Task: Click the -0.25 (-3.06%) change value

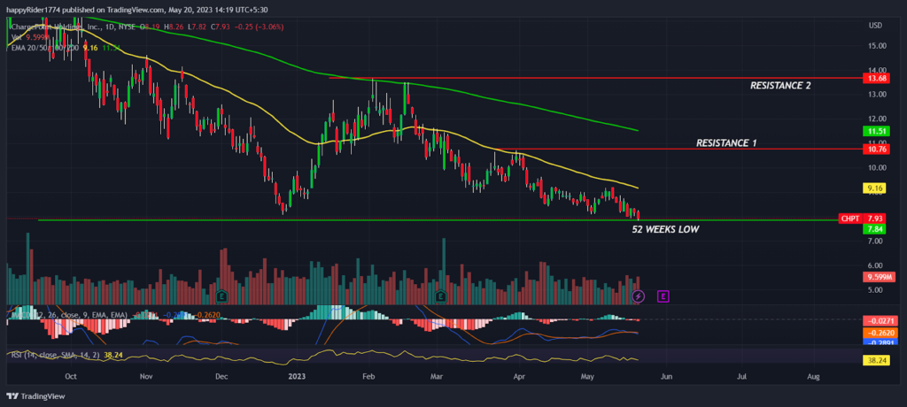Action: pyautogui.click(x=259, y=27)
